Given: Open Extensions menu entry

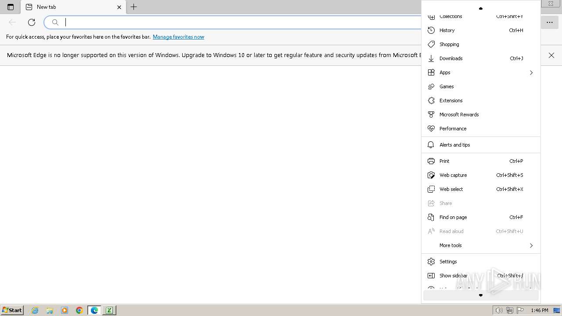Looking at the screenshot, I should pos(481,101).
